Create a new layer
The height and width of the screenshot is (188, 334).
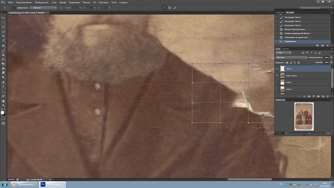pos(323,96)
